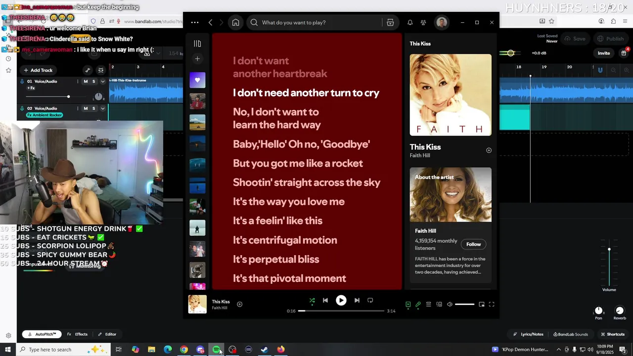This screenshot has width=633, height=356.
Task: Open Lyrics/Notes panel in BandLab
Action: [528, 334]
